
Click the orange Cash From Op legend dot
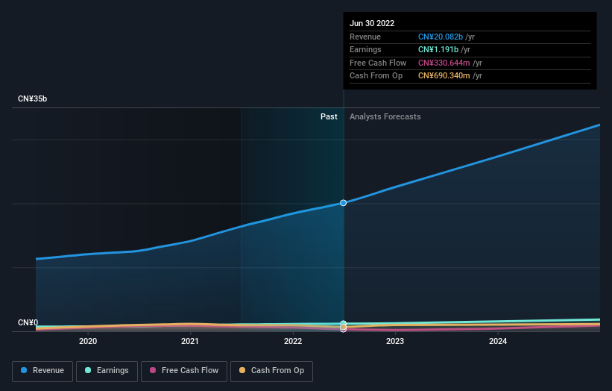[x=242, y=370]
